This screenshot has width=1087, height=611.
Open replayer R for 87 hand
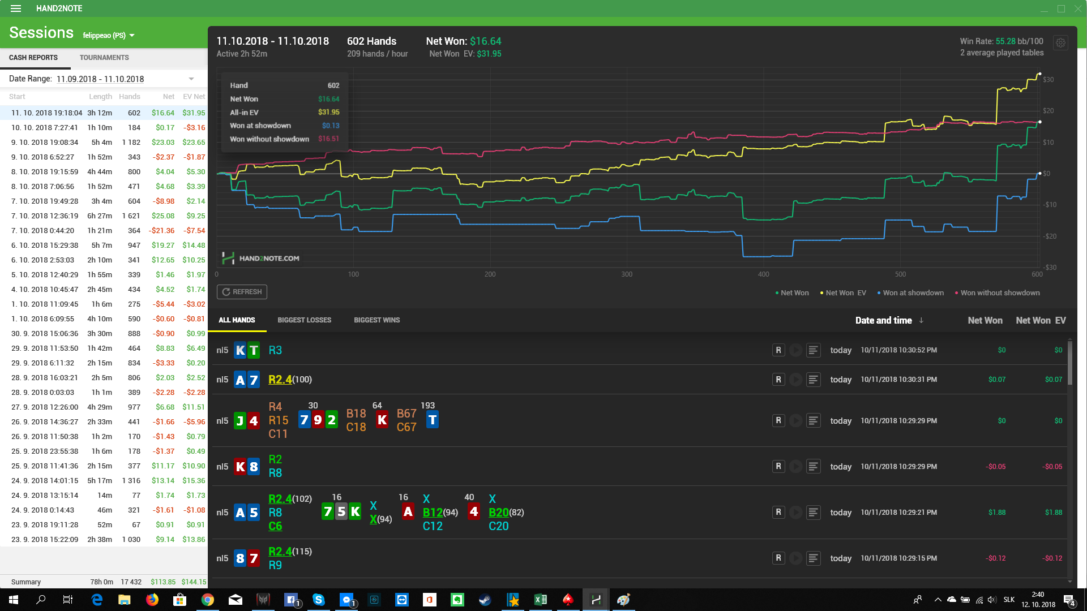[x=778, y=558]
